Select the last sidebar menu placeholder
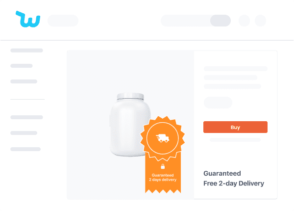The width and height of the screenshot is (294, 211). [x=25, y=149]
